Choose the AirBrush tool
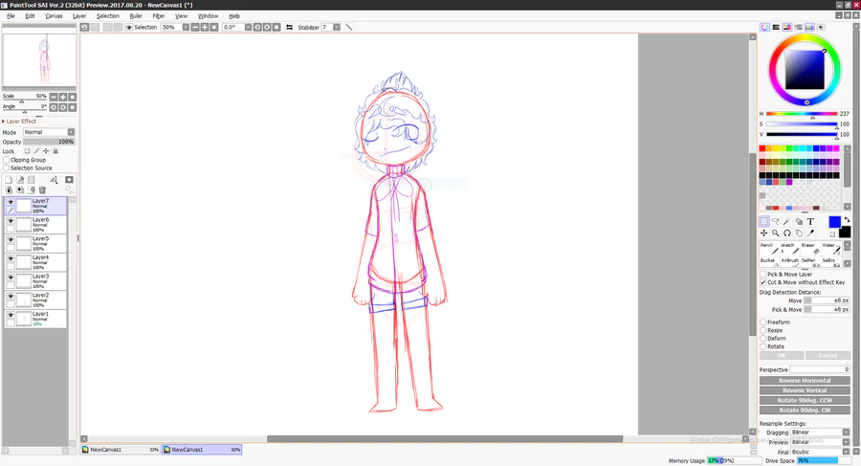 click(x=789, y=262)
